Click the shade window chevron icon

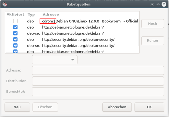coord(158,4)
